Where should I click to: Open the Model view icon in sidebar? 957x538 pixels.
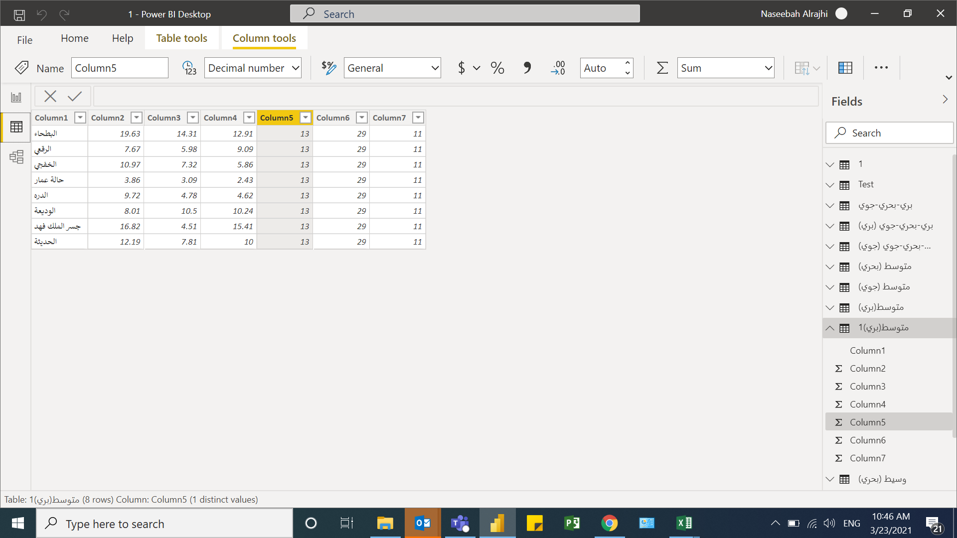point(16,157)
